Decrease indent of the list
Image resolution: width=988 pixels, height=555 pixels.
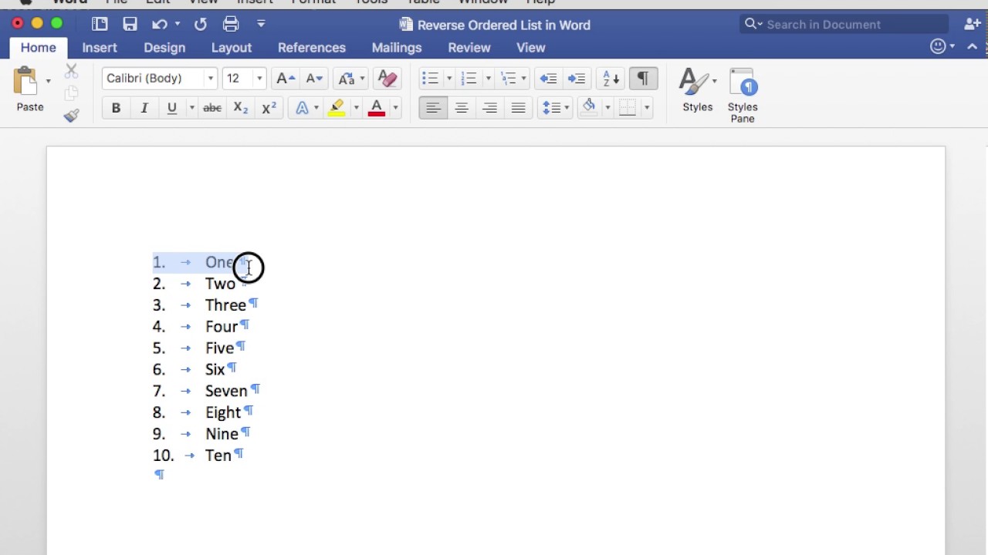pyautogui.click(x=548, y=79)
